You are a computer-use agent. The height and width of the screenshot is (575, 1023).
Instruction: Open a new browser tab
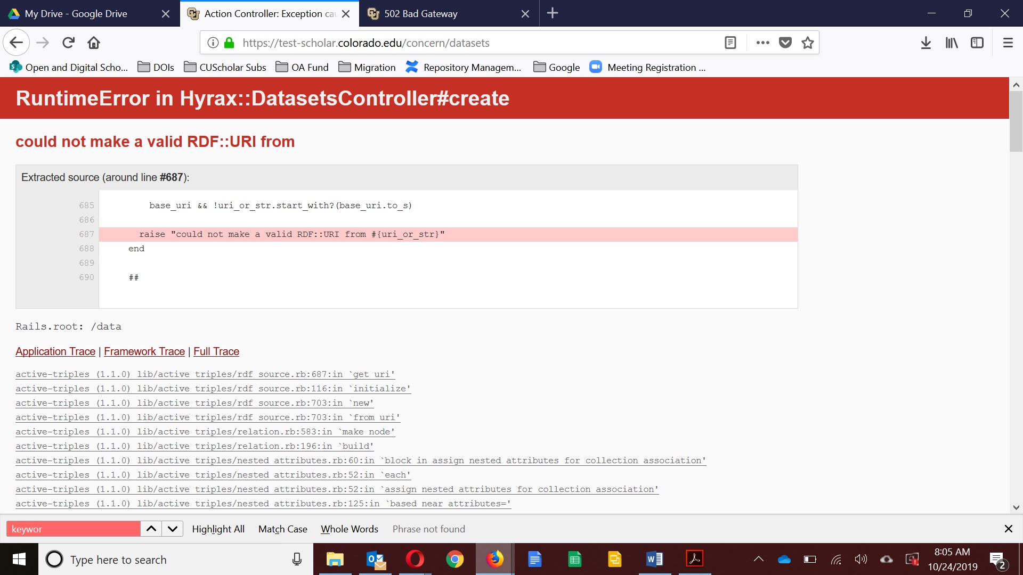(x=553, y=13)
